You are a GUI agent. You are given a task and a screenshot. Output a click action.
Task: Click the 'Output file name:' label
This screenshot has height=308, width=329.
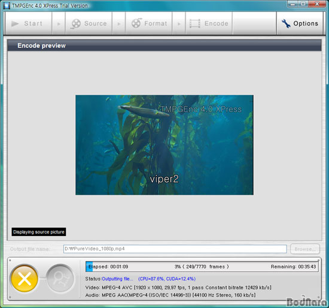[x=30, y=249]
